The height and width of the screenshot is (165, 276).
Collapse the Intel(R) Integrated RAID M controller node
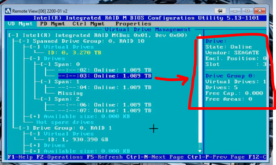13,35
